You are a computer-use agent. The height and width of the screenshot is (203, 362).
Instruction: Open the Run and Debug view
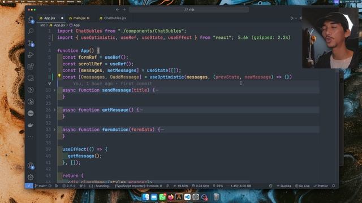(x=31, y=55)
